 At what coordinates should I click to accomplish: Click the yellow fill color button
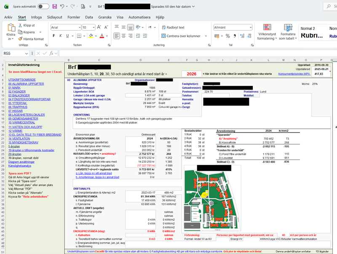[x=90, y=36]
